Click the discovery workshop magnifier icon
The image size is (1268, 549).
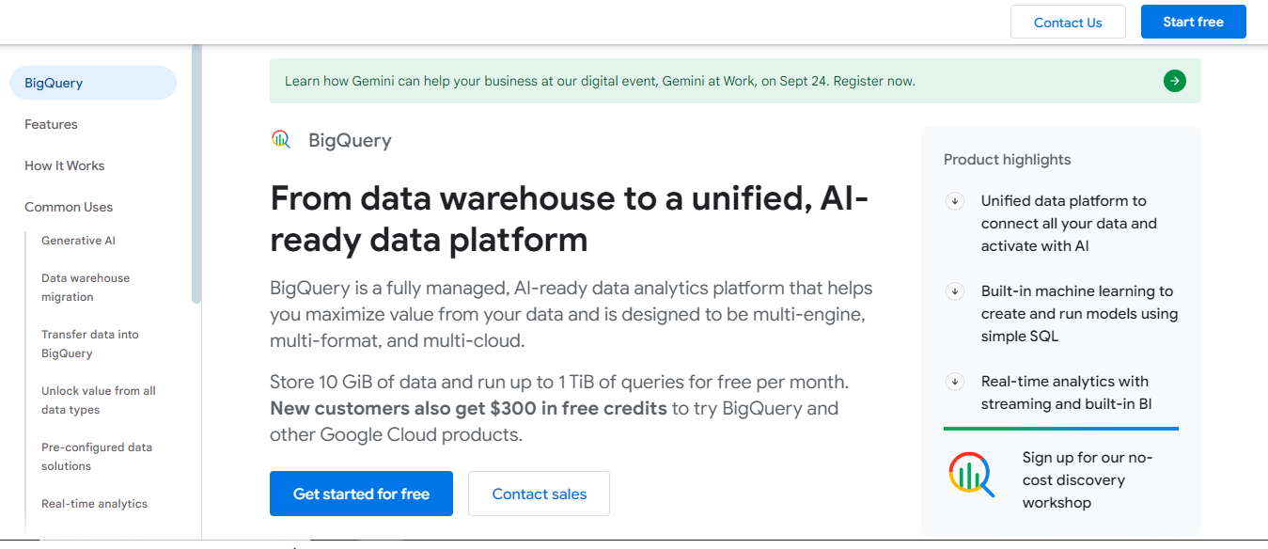point(971,475)
